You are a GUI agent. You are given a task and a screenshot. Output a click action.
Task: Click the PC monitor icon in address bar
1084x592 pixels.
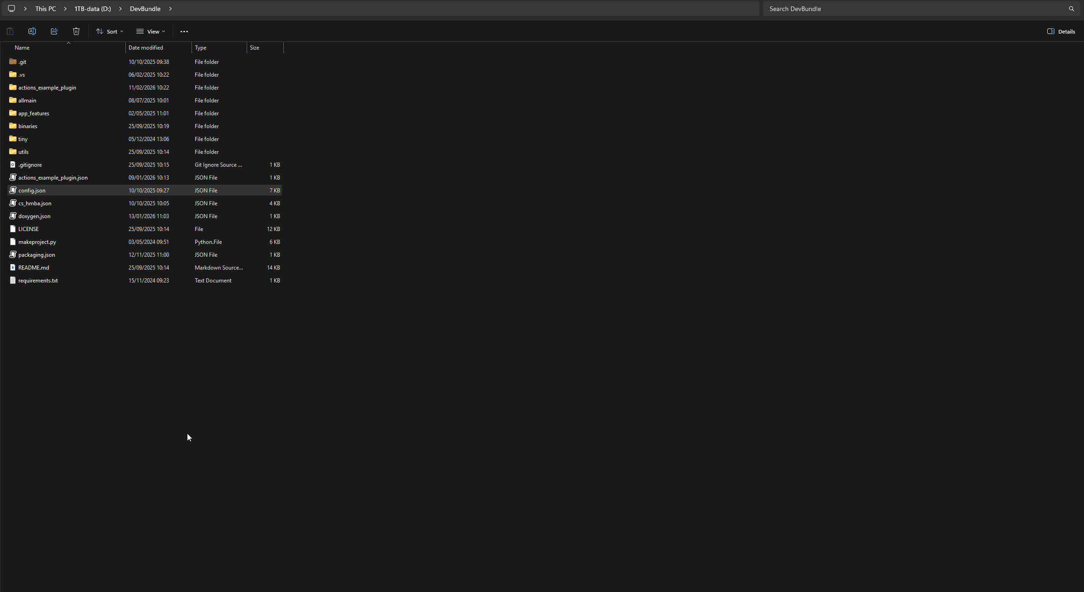(11, 9)
